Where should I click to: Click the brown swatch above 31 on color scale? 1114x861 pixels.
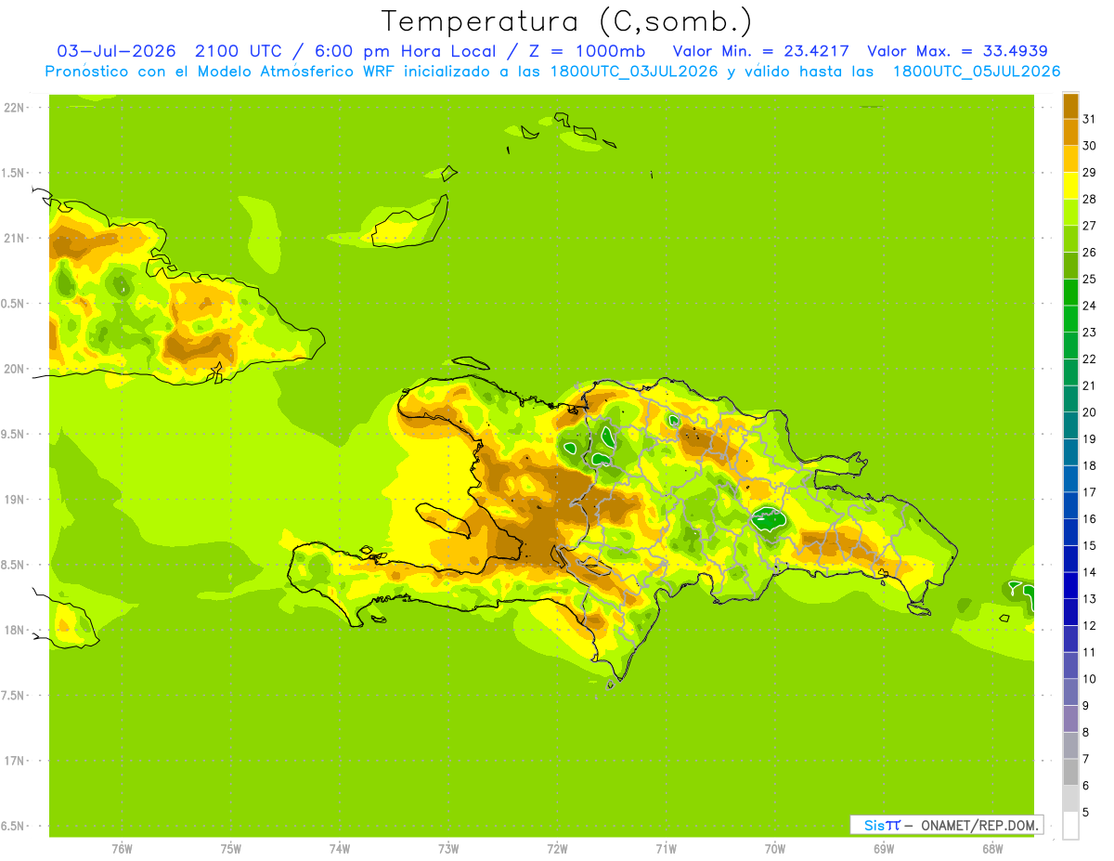tap(1070, 106)
